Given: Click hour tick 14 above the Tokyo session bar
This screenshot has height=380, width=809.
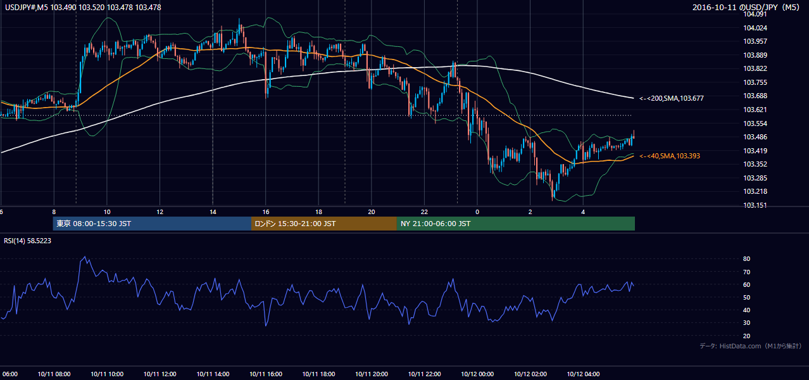Looking at the screenshot, I should point(213,212).
